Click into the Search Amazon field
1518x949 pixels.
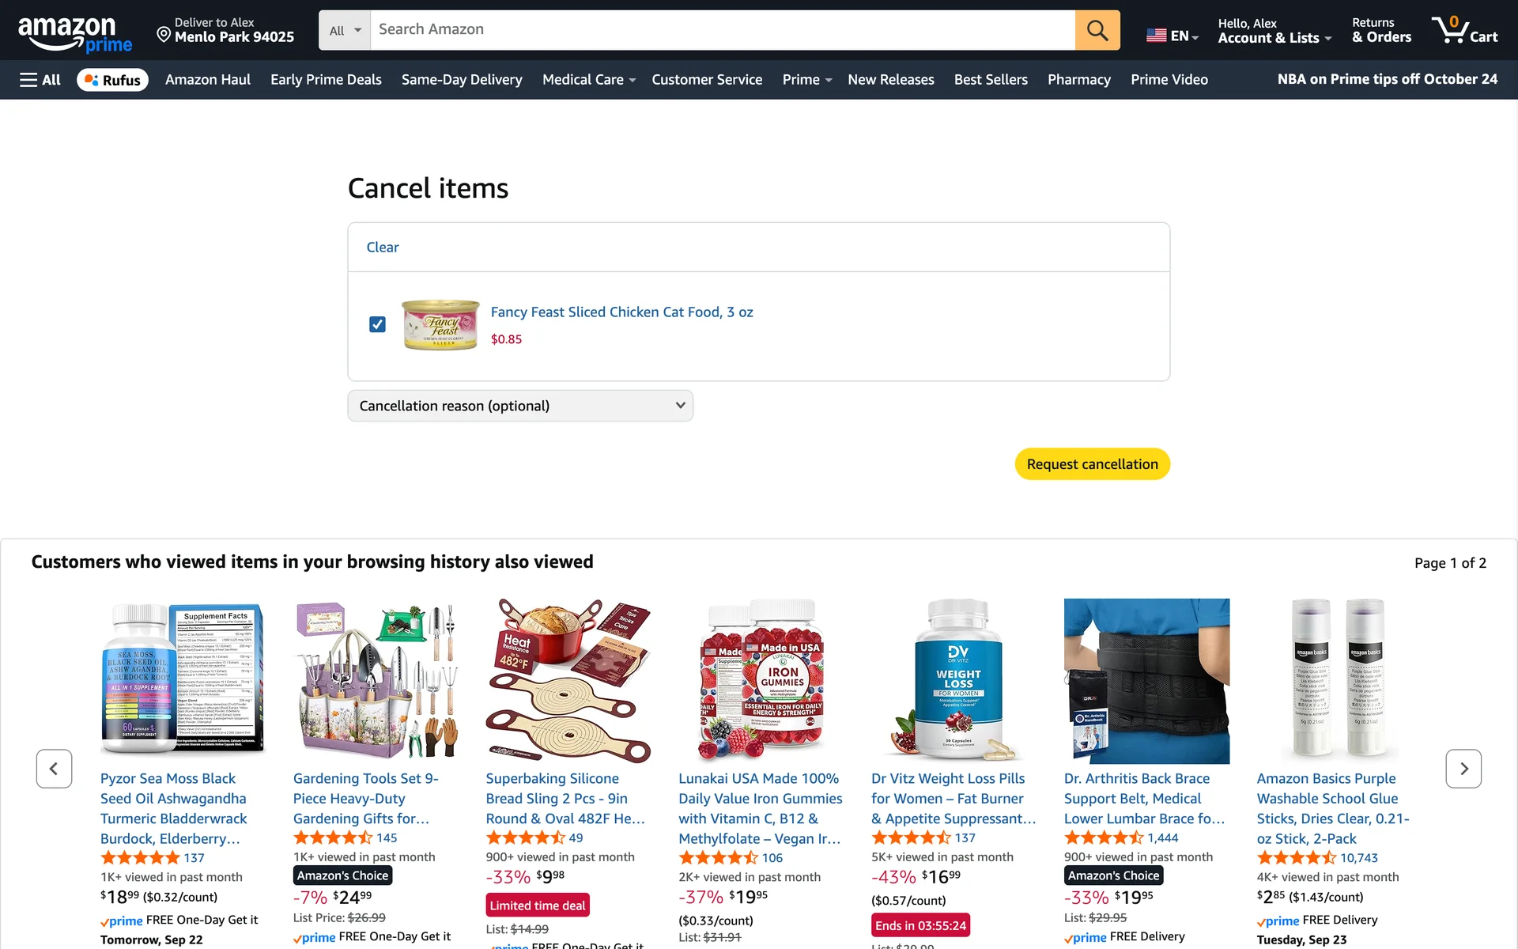[723, 30]
